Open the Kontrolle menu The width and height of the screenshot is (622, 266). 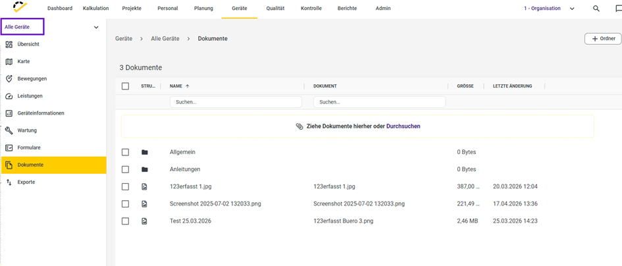click(311, 9)
